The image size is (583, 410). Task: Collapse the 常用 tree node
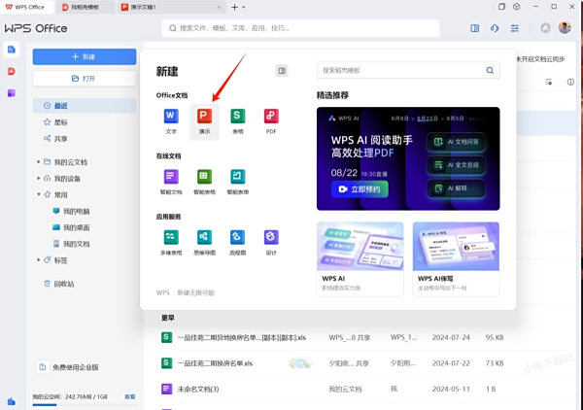(x=38, y=194)
